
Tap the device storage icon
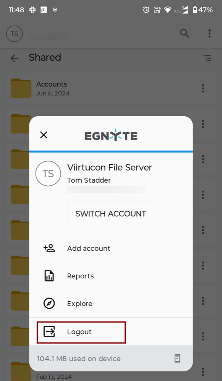pos(177,358)
